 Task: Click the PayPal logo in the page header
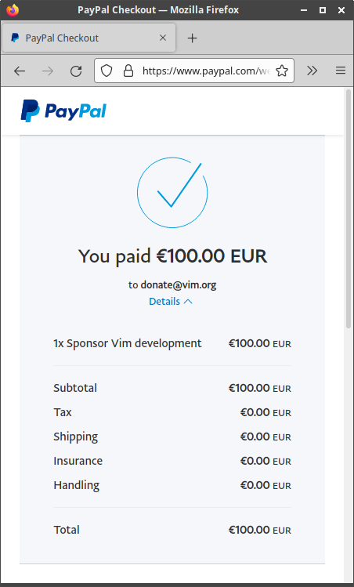point(63,111)
